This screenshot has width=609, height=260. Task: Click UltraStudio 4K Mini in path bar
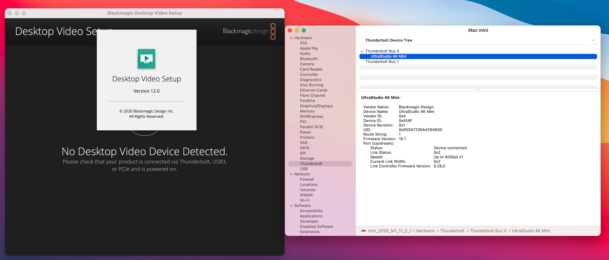point(531,231)
